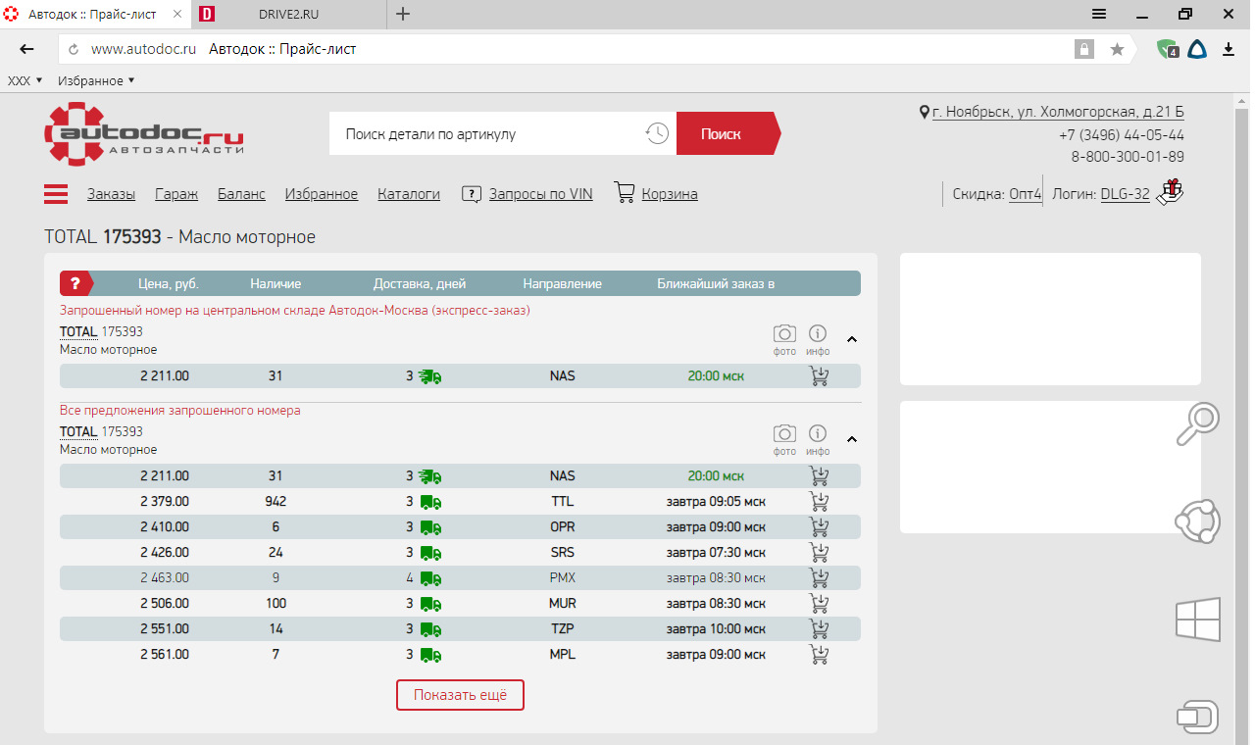Open the Корзина cart

coord(656,193)
